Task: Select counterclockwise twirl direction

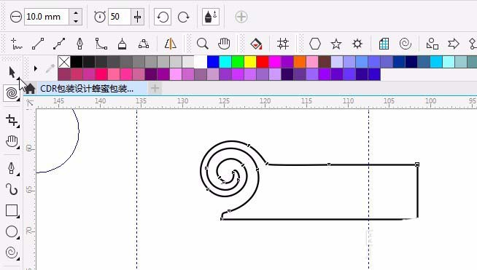Action: [x=163, y=17]
